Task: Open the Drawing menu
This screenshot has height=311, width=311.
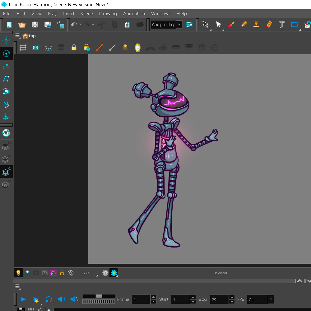Action: pyautogui.click(x=108, y=14)
